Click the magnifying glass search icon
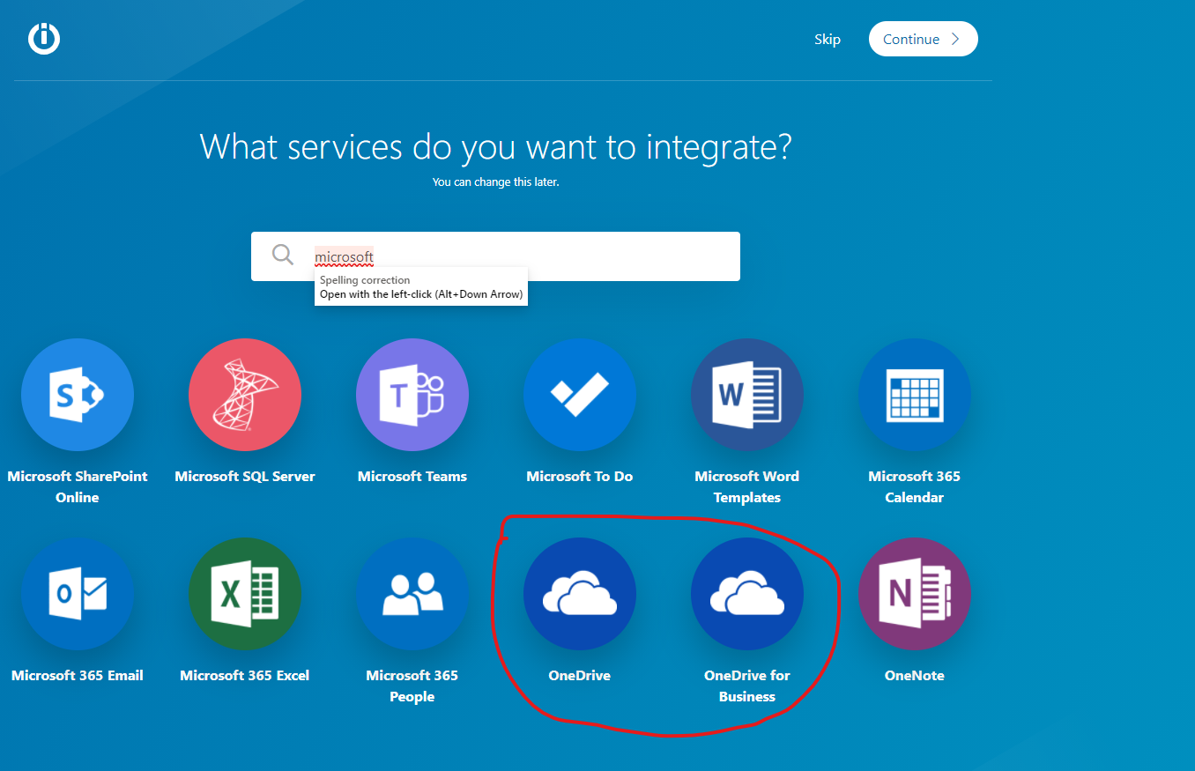Viewport: 1195px width, 771px height. (283, 256)
